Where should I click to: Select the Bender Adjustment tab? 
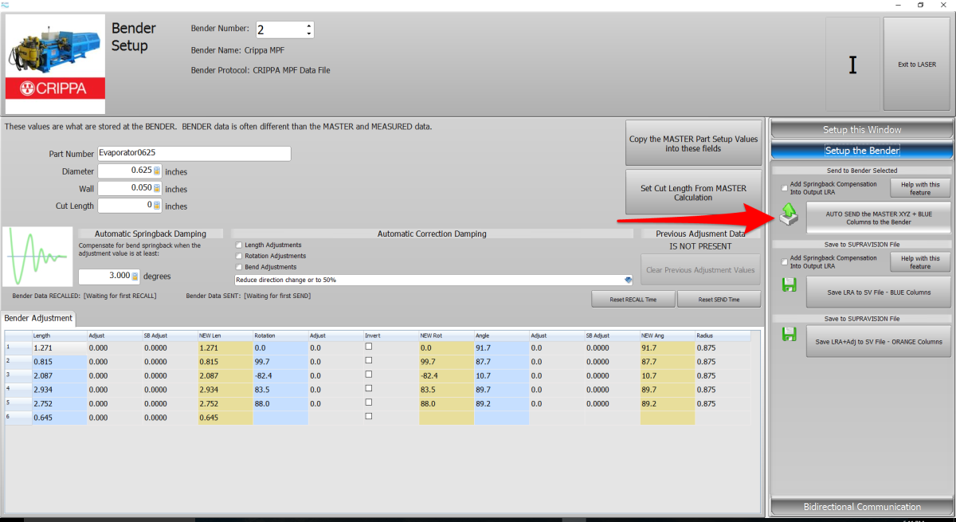38,319
